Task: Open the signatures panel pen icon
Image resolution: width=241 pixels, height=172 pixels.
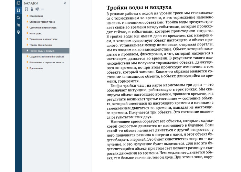Action: [x=18, y=32]
